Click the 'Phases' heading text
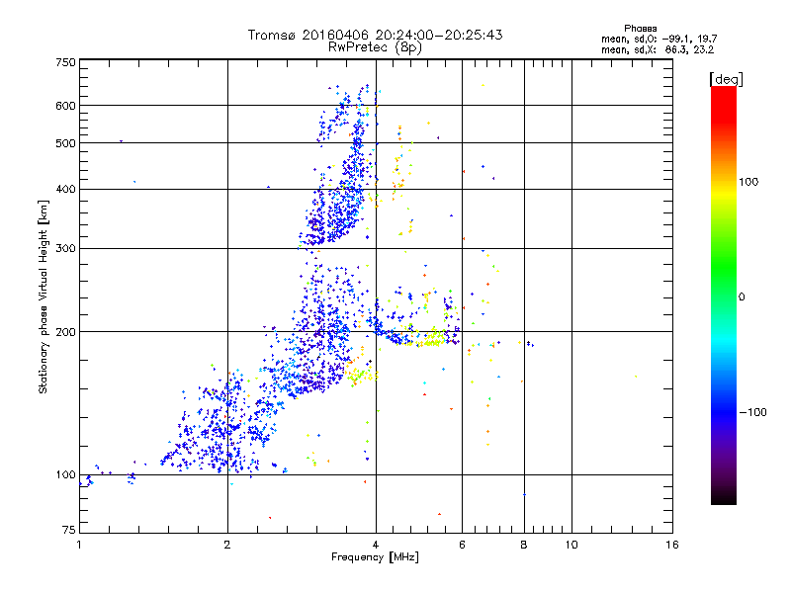The image size is (791, 593). (640, 29)
